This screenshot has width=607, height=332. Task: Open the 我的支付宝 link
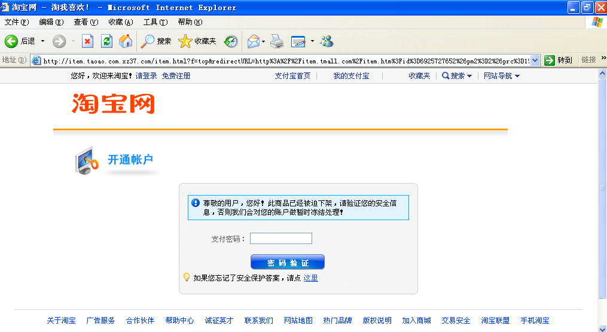pos(351,76)
